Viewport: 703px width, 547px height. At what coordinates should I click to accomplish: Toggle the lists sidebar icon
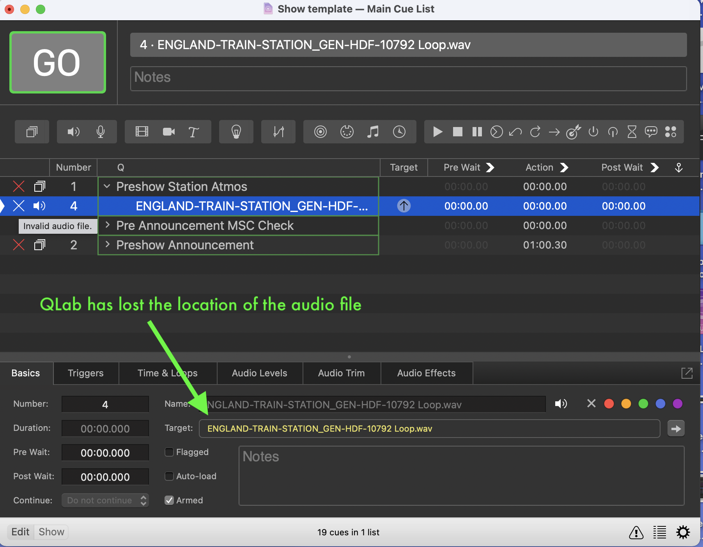pyautogui.click(x=660, y=532)
